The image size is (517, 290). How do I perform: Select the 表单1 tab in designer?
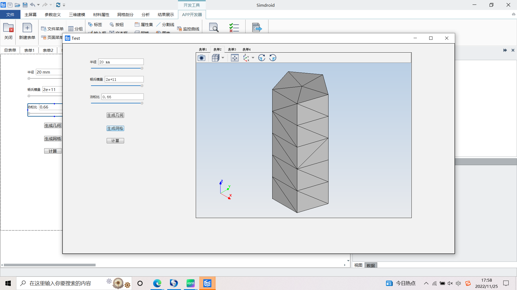point(29,50)
